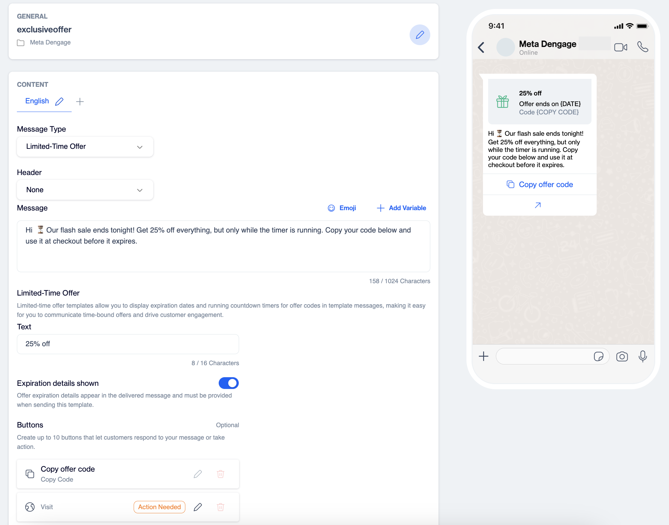Tap the back chevron in phone preview
Viewport: 669px width, 525px height.
(x=481, y=47)
